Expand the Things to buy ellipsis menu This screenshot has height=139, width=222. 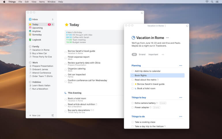(x=180, y=98)
